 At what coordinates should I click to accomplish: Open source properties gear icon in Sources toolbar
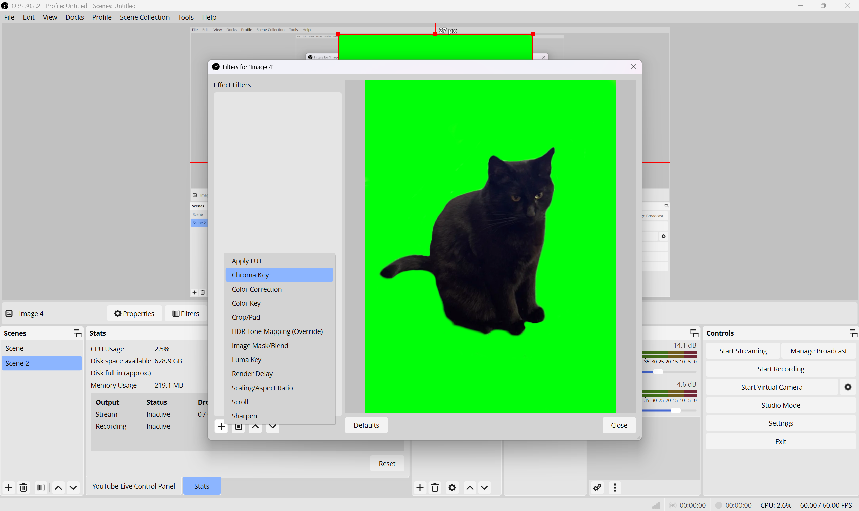pyautogui.click(x=452, y=488)
